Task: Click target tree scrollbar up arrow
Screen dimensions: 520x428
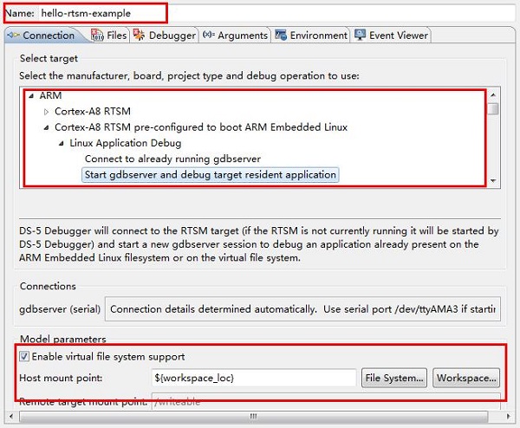Action: [493, 95]
